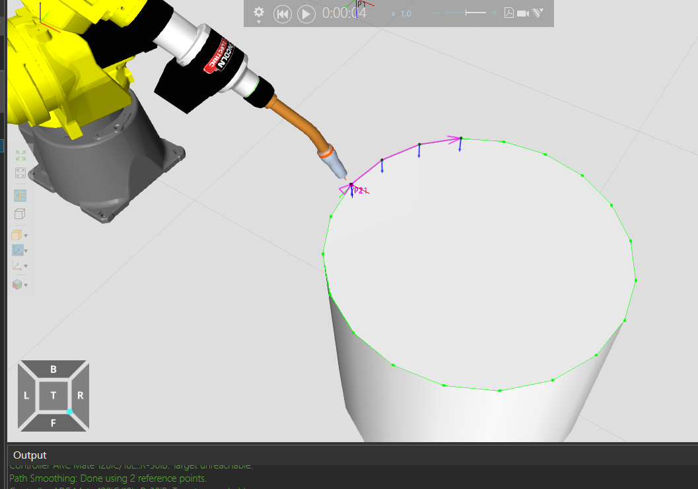Reset the simulation to start
This screenshot has height=489, width=698.
click(x=282, y=15)
